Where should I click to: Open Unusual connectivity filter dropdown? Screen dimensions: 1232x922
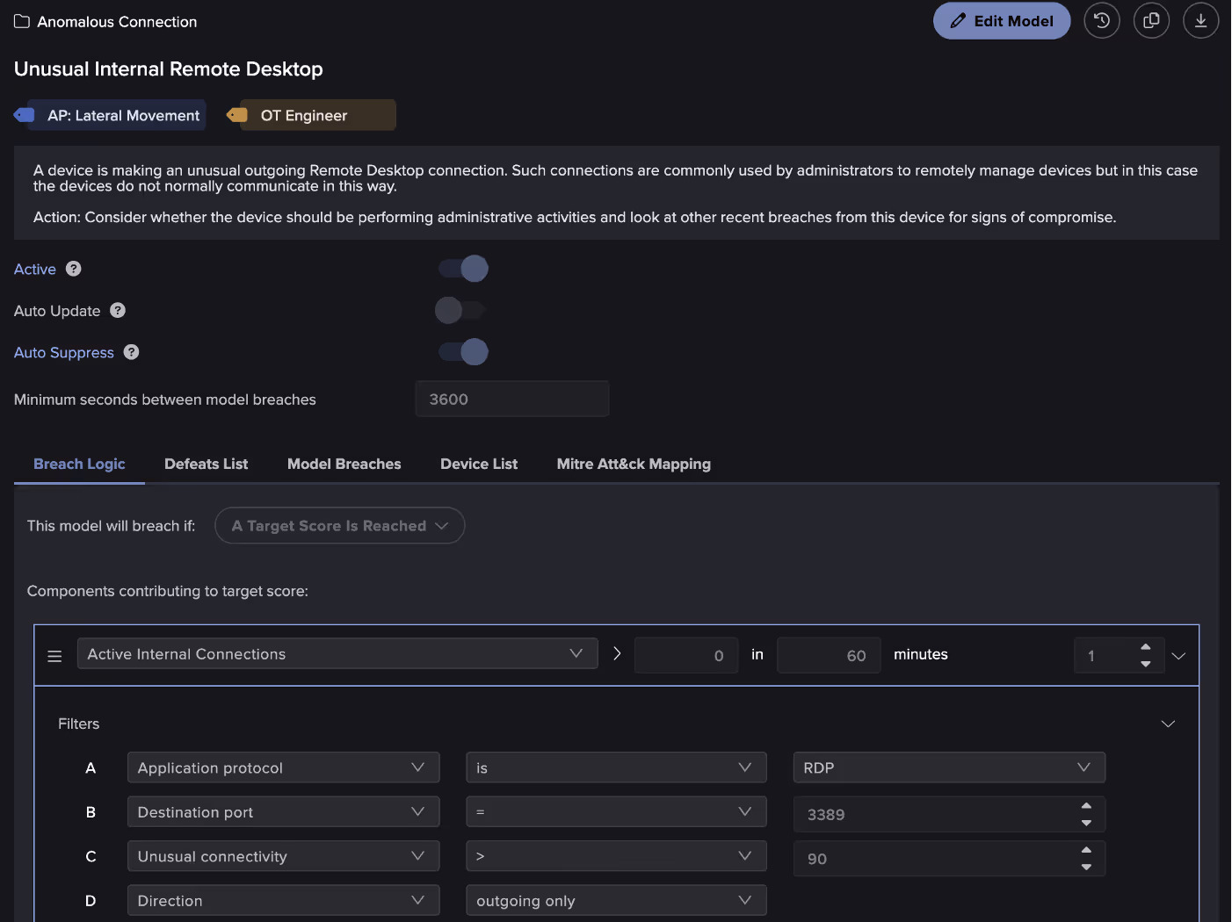pos(283,856)
